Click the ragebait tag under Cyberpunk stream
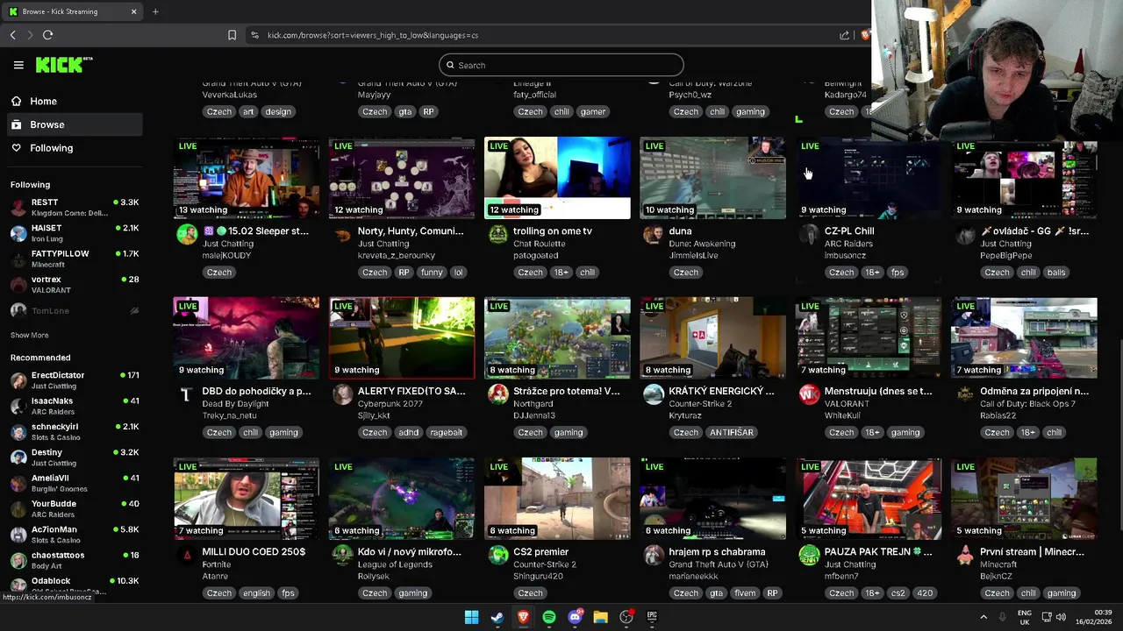The height and width of the screenshot is (631, 1123). coord(446,432)
